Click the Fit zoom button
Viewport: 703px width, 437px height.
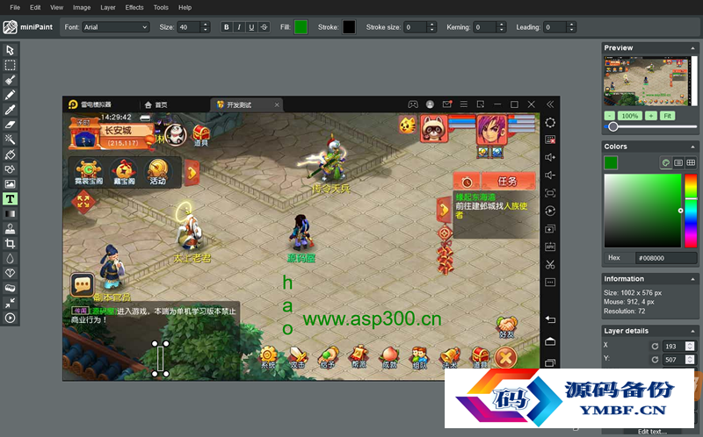(x=667, y=116)
